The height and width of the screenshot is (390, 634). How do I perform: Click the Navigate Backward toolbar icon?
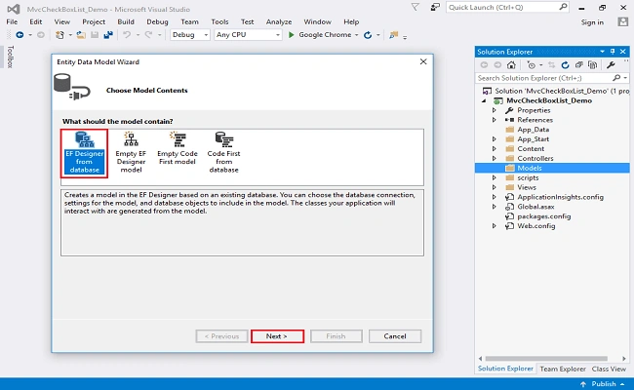(20, 35)
